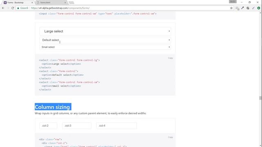Copy the select sizing code snippet
Viewport: 262px width, 147px height.
170,58
